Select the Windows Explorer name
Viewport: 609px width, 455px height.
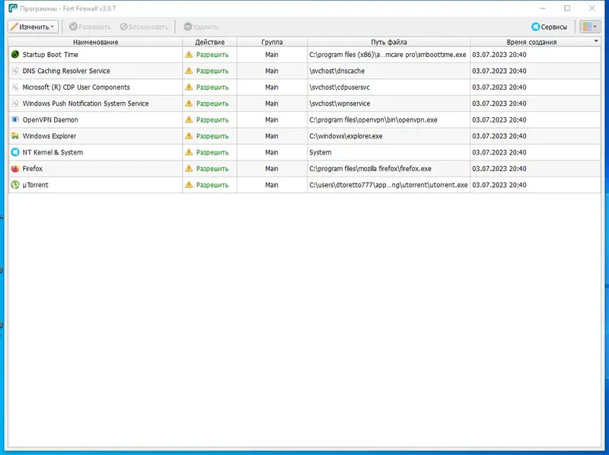[x=49, y=136]
